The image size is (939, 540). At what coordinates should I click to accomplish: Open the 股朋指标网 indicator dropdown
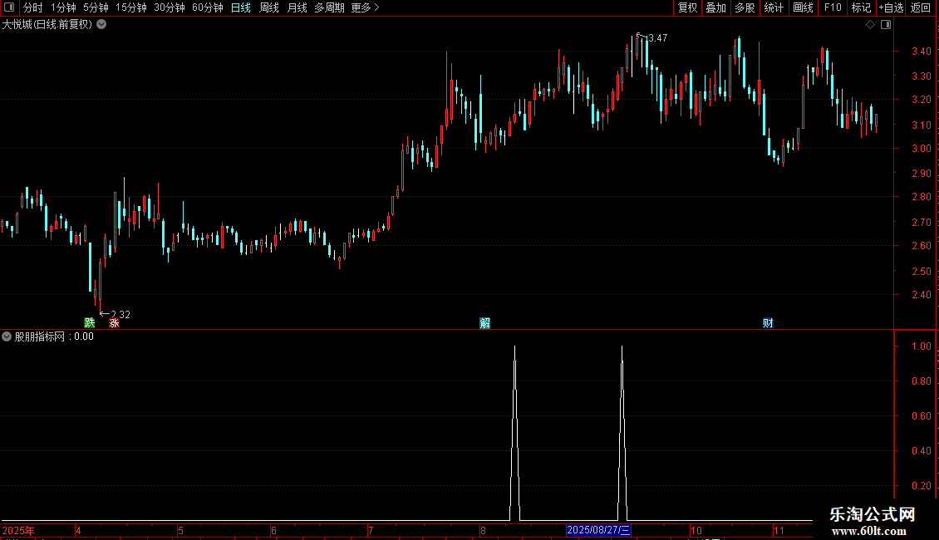(7, 336)
